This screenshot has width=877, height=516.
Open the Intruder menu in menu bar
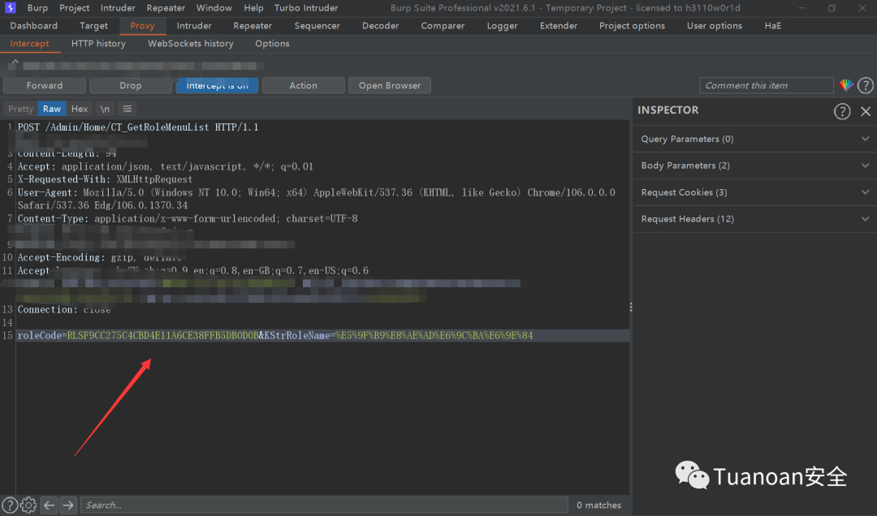pos(118,8)
